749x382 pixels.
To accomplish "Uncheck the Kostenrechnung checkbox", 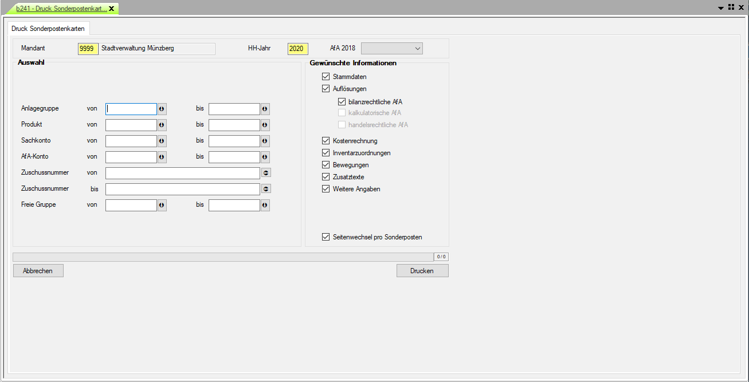I will coord(326,141).
